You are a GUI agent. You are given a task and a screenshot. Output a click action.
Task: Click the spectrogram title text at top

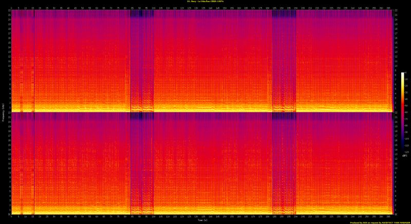pyautogui.click(x=206, y=2)
